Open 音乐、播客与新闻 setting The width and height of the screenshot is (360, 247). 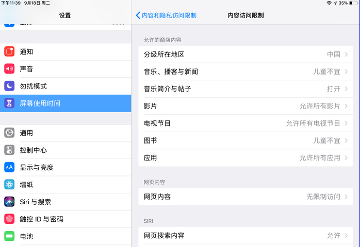246,72
